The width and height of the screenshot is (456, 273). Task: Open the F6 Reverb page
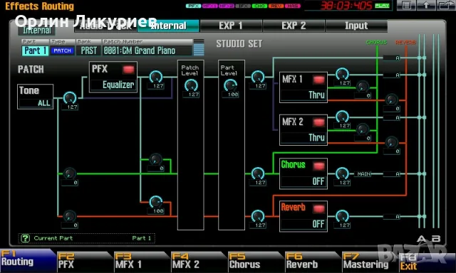coord(313,262)
